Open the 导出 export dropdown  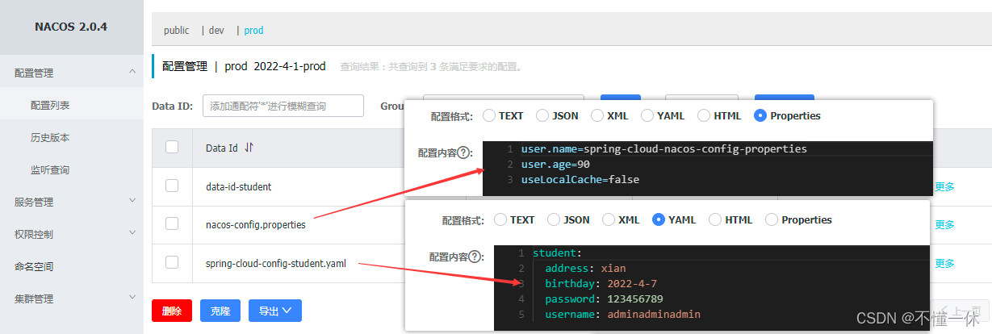tap(275, 311)
